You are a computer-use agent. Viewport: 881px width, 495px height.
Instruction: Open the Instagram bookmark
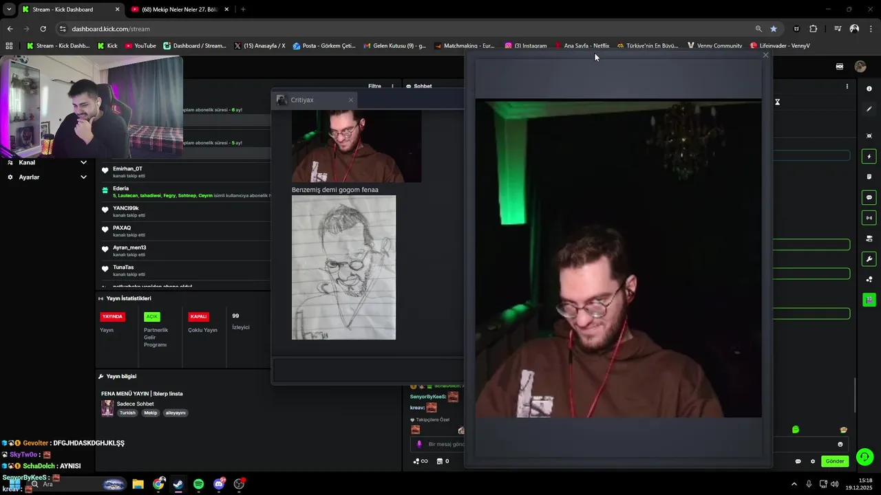coord(526,45)
